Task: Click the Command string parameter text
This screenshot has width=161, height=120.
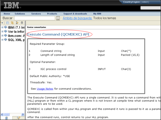Action: point(51,51)
